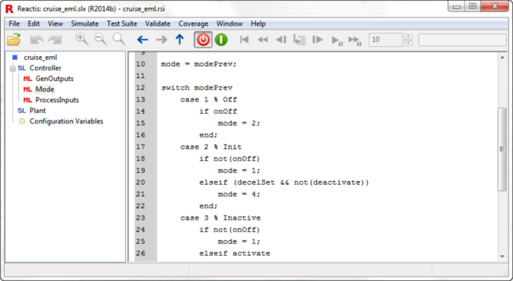The image size is (513, 281).
Task: Open the Validate menu
Action: 158,23
